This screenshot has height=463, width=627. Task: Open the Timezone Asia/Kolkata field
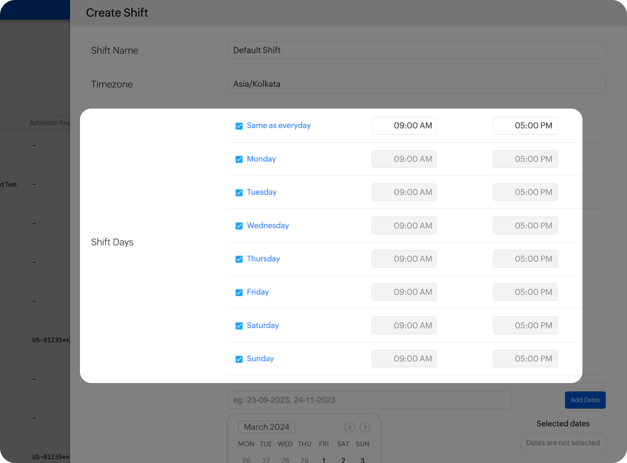point(416,84)
